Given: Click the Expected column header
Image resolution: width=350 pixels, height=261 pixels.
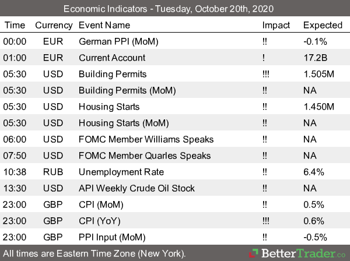Looking at the screenshot, I should tap(323, 25).
